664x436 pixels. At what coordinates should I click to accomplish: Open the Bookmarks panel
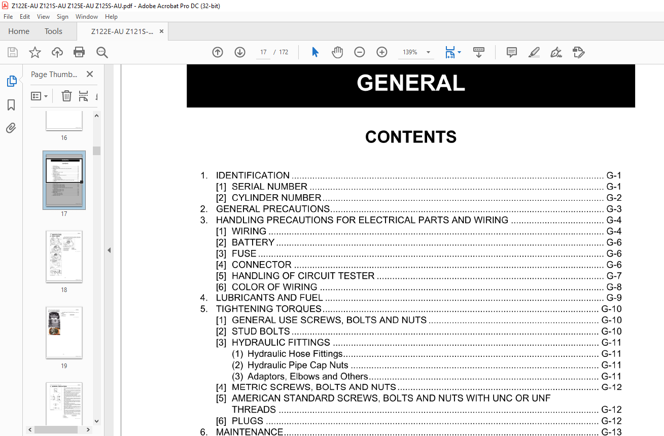[x=11, y=105]
